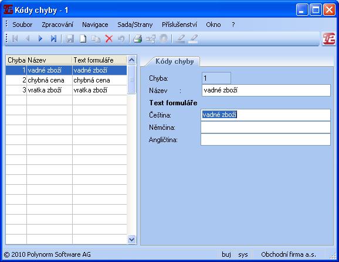Select the Kódy chyby tab
This screenshot has height=262, width=339.
tap(174, 61)
